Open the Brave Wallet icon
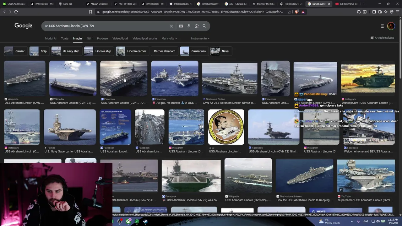 [x=380, y=12]
